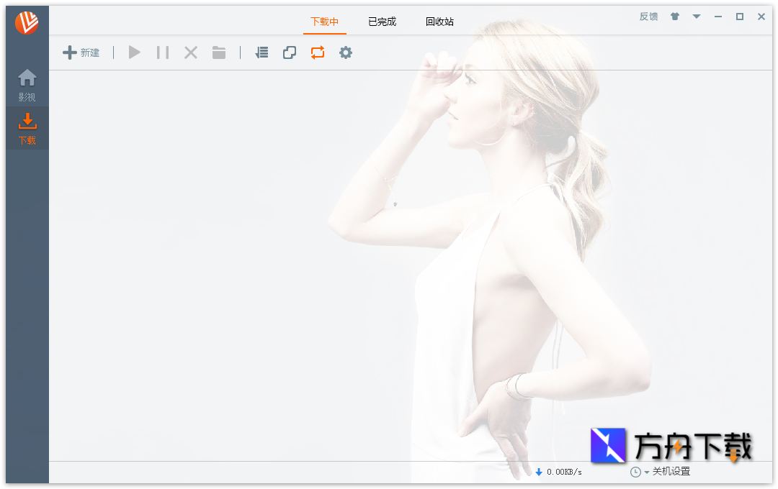Click the 反馈 feedback link
The height and width of the screenshot is (489, 778).
tap(648, 17)
